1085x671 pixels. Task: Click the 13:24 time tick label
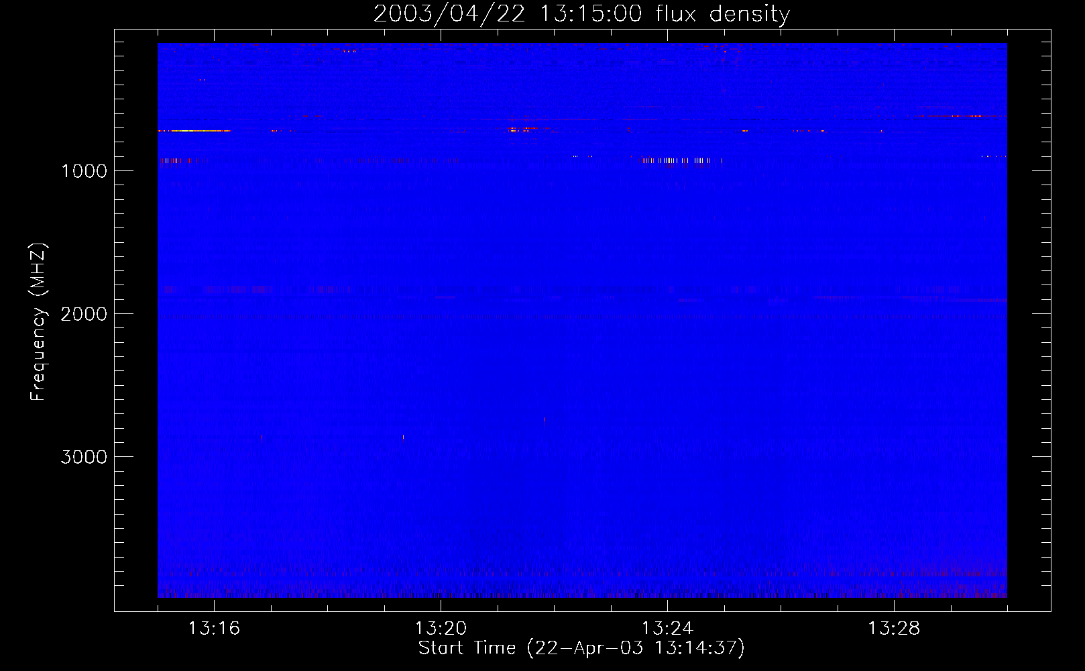coord(667,629)
